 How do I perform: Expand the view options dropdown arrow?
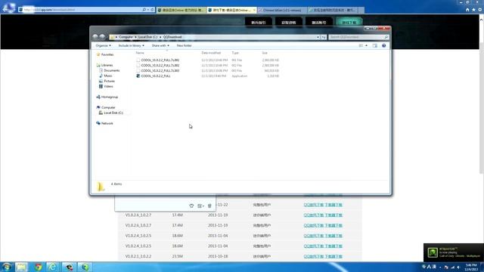[366, 45]
